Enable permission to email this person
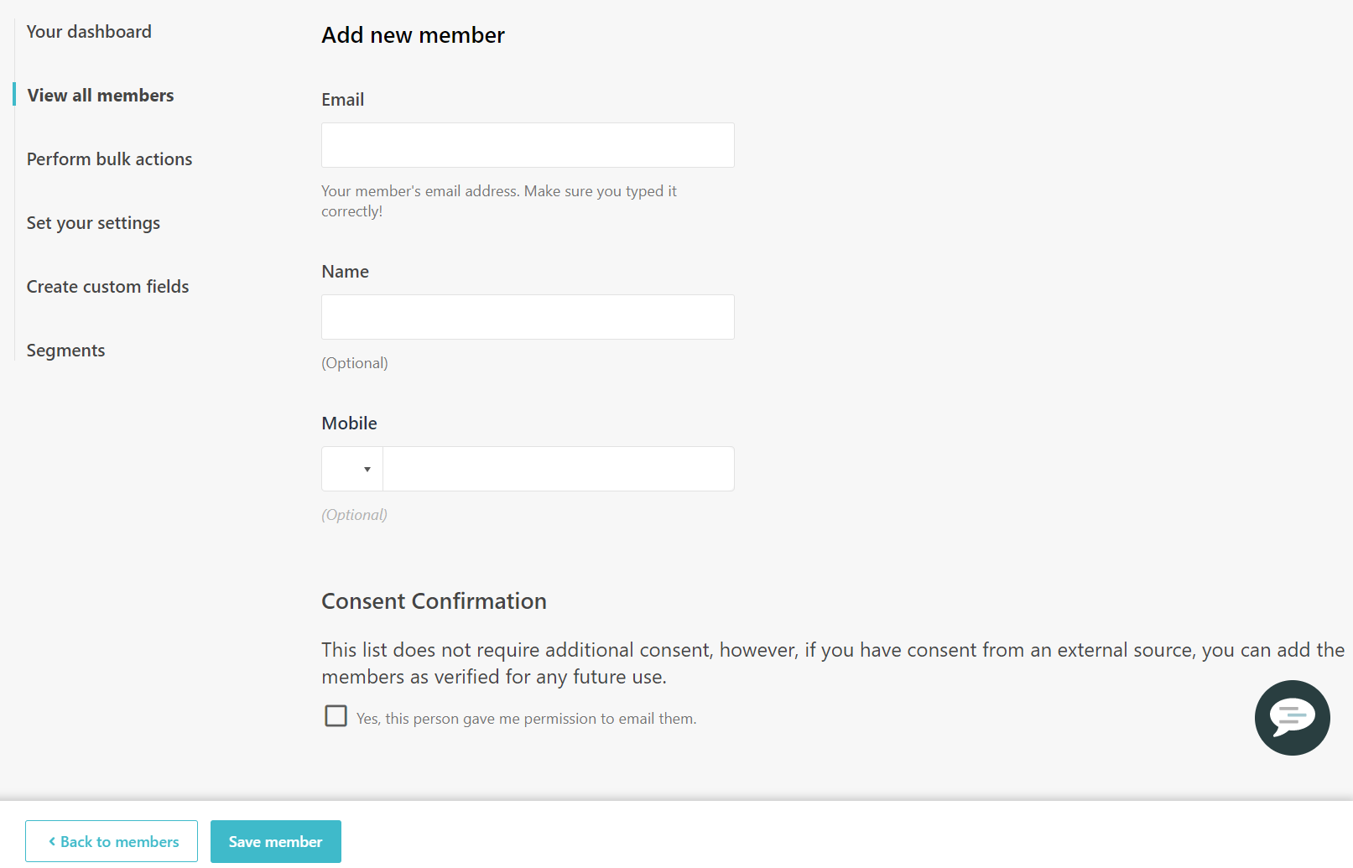Viewport: 1353px width, 868px height. pos(336,715)
